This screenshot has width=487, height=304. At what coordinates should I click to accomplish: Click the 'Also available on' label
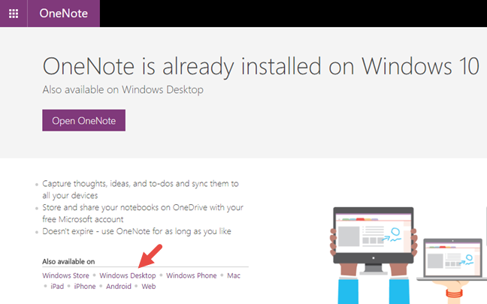(68, 261)
